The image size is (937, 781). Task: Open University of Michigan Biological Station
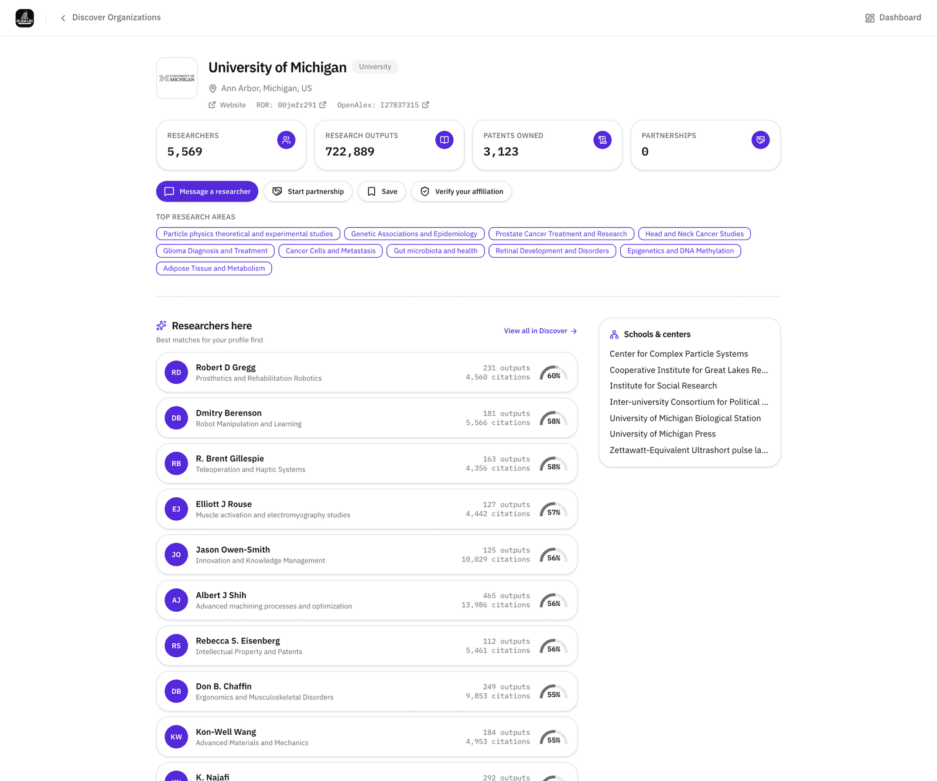[x=685, y=418]
